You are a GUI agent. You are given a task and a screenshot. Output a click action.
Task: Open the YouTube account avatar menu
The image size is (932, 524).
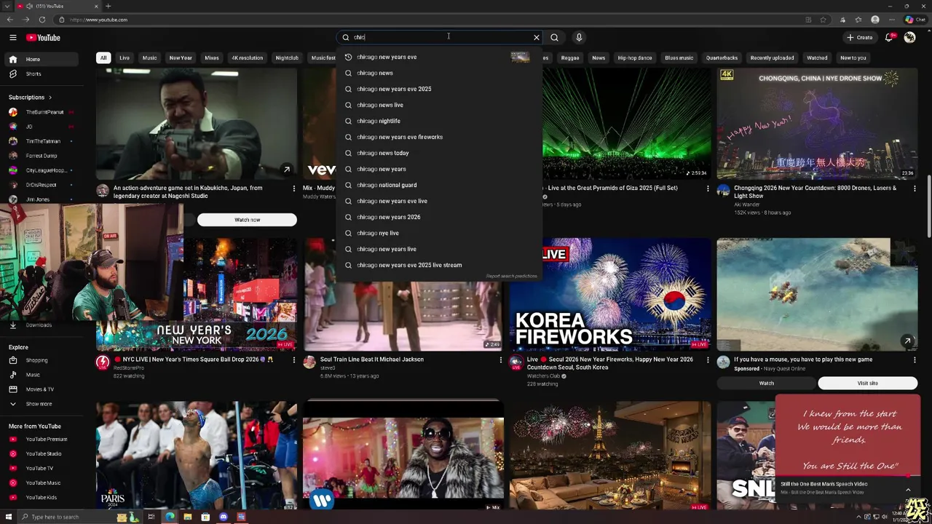point(909,37)
